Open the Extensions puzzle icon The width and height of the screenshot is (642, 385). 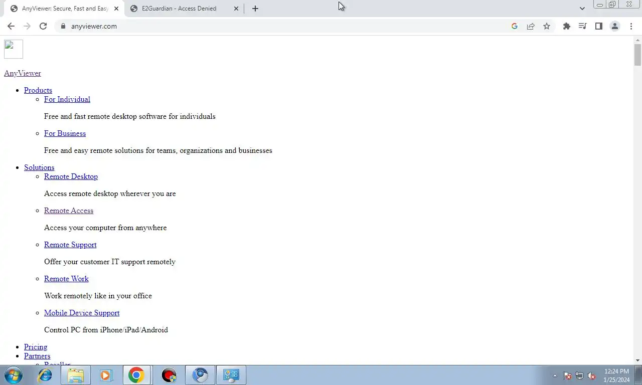click(567, 26)
